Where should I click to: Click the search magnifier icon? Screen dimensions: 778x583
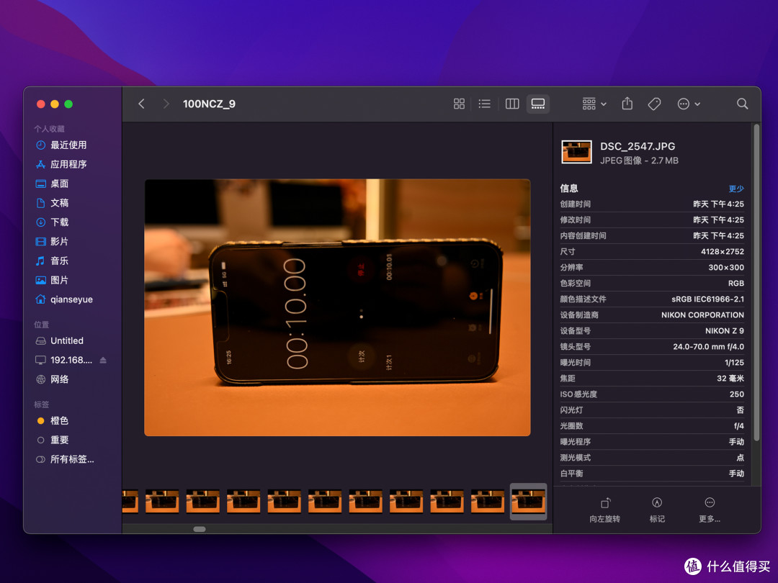pos(742,104)
